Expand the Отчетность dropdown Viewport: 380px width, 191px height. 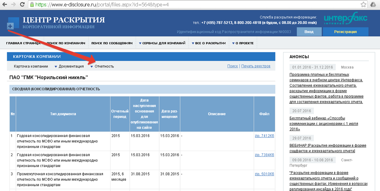pyautogui.click(x=102, y=66)
